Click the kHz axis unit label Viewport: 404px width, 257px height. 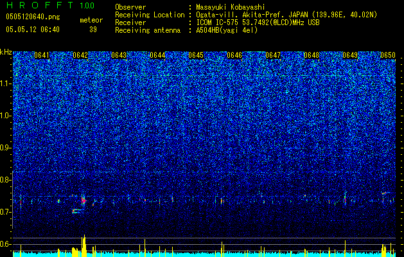click(6, 52)
